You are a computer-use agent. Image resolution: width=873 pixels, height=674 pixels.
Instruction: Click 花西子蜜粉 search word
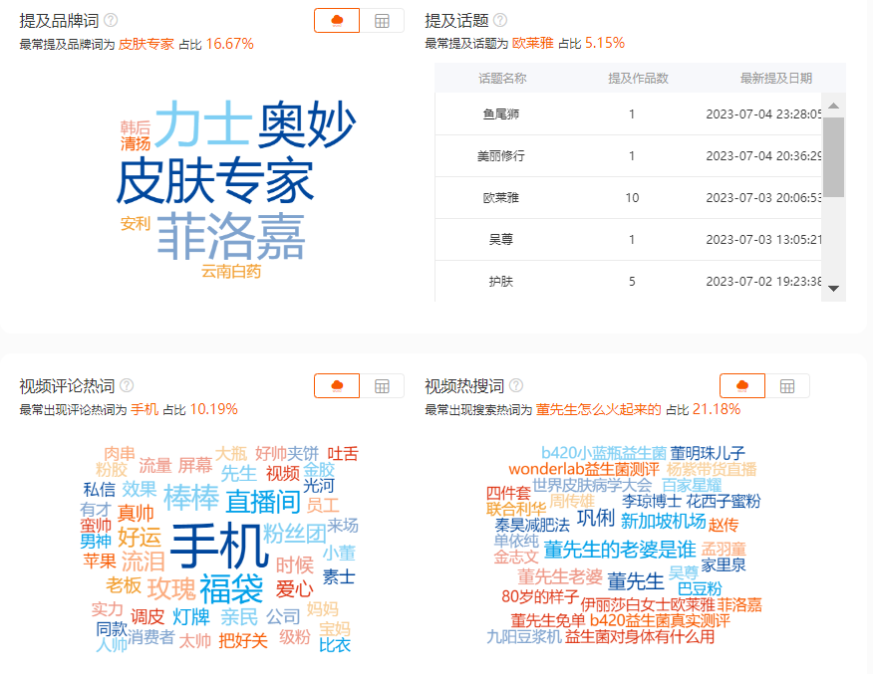tap(724, 501)
